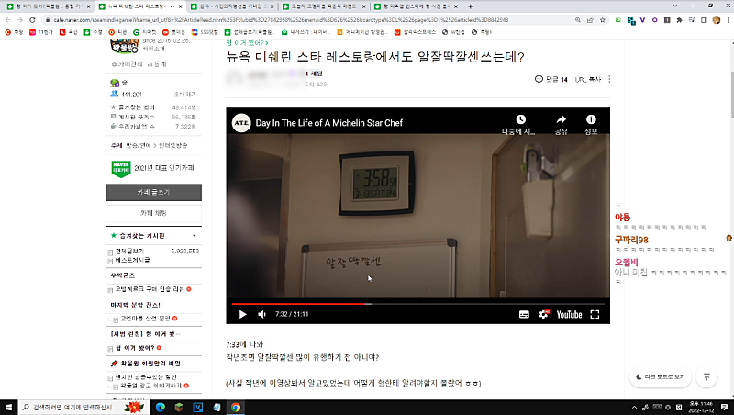Click the cafe management link
The image size is (734, 415).
pos(127,64)
